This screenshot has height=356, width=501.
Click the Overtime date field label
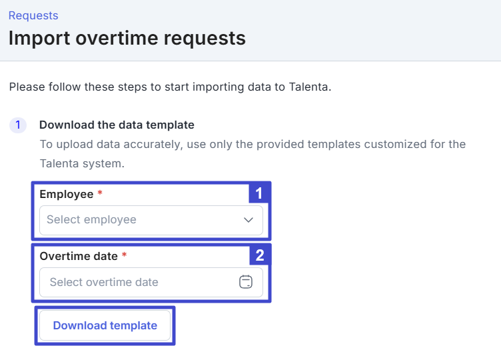click(78, 256)
